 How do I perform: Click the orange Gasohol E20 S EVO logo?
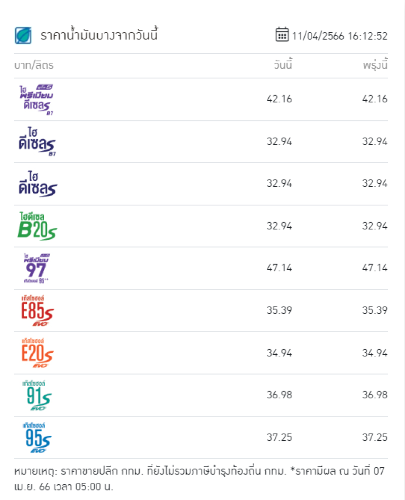click(37, 353)
